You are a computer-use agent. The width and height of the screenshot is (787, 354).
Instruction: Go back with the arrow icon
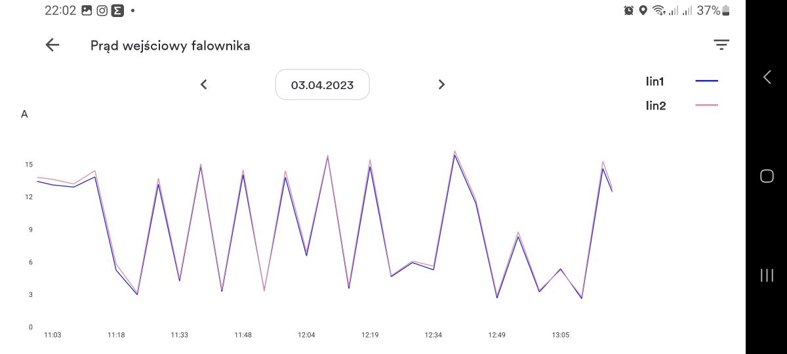pos(52,45)
